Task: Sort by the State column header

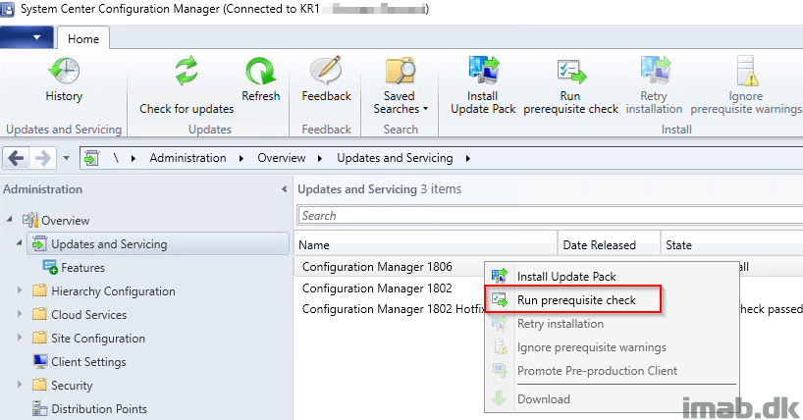Action: tap(731, 244)
